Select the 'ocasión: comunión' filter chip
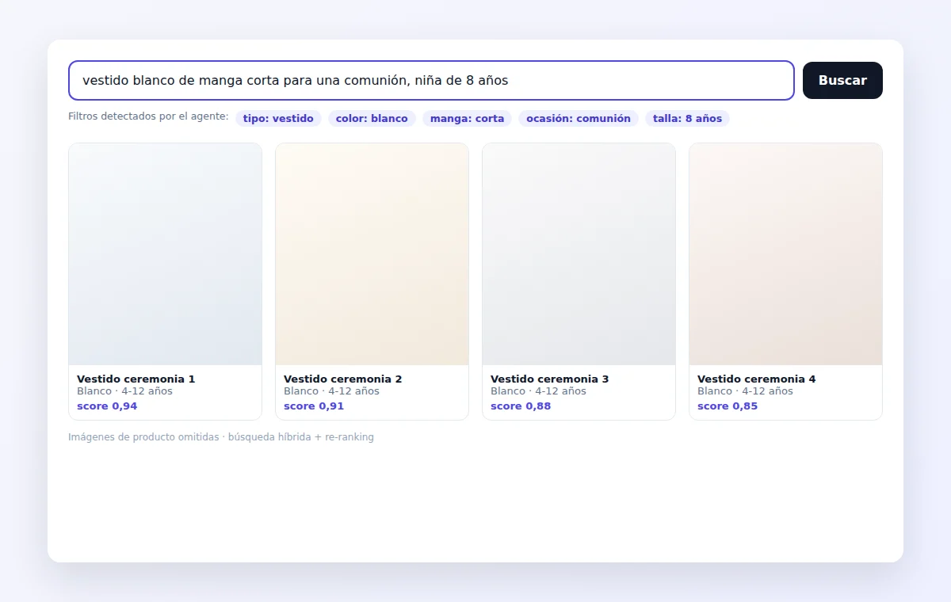 click(579, 119)
